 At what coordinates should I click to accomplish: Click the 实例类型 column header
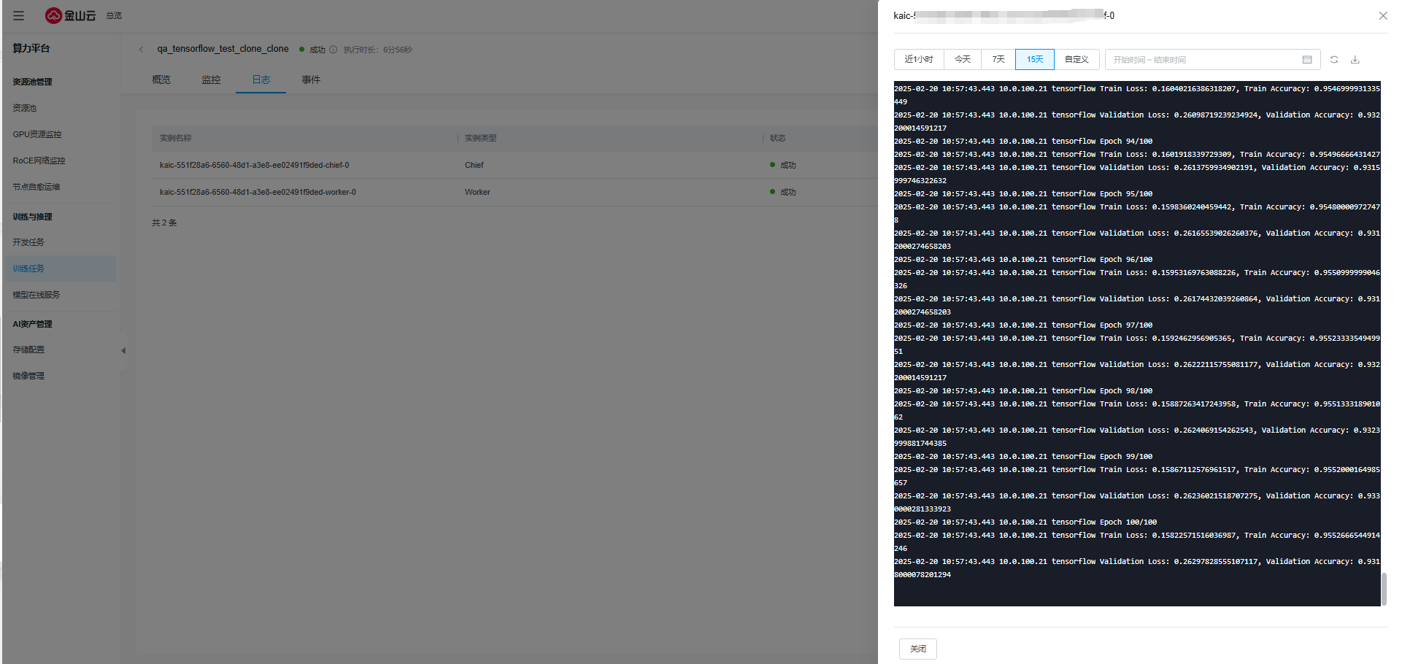[481, 138]
